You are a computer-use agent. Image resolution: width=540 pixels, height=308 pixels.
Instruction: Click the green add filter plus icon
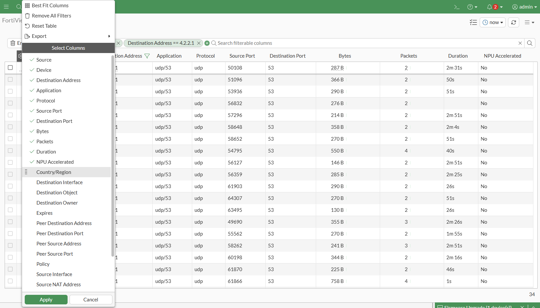207,43
